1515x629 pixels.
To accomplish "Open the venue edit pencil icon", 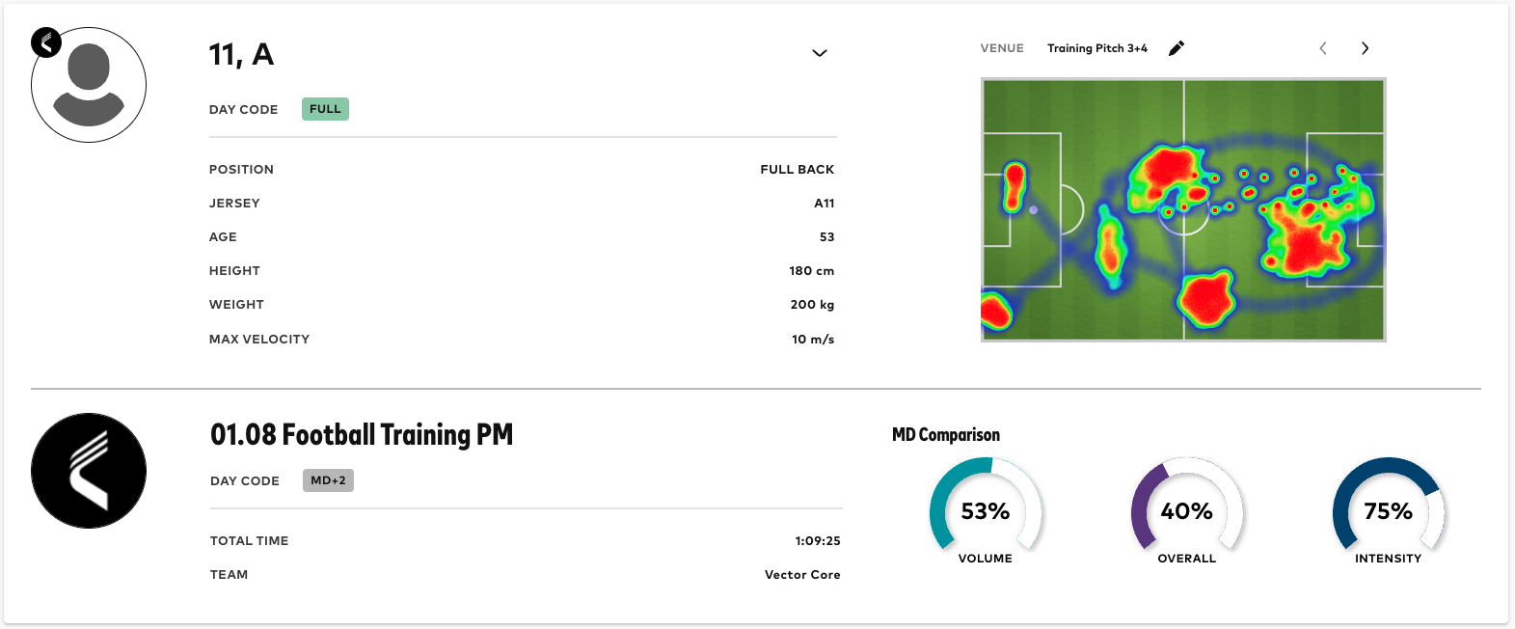I will coord(1176,47).
